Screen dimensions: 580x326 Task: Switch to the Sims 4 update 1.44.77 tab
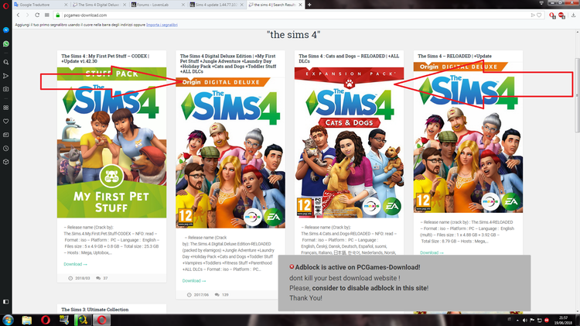click(217, 5)
